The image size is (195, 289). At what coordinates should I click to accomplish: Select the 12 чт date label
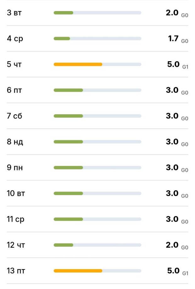coord(16,245)
